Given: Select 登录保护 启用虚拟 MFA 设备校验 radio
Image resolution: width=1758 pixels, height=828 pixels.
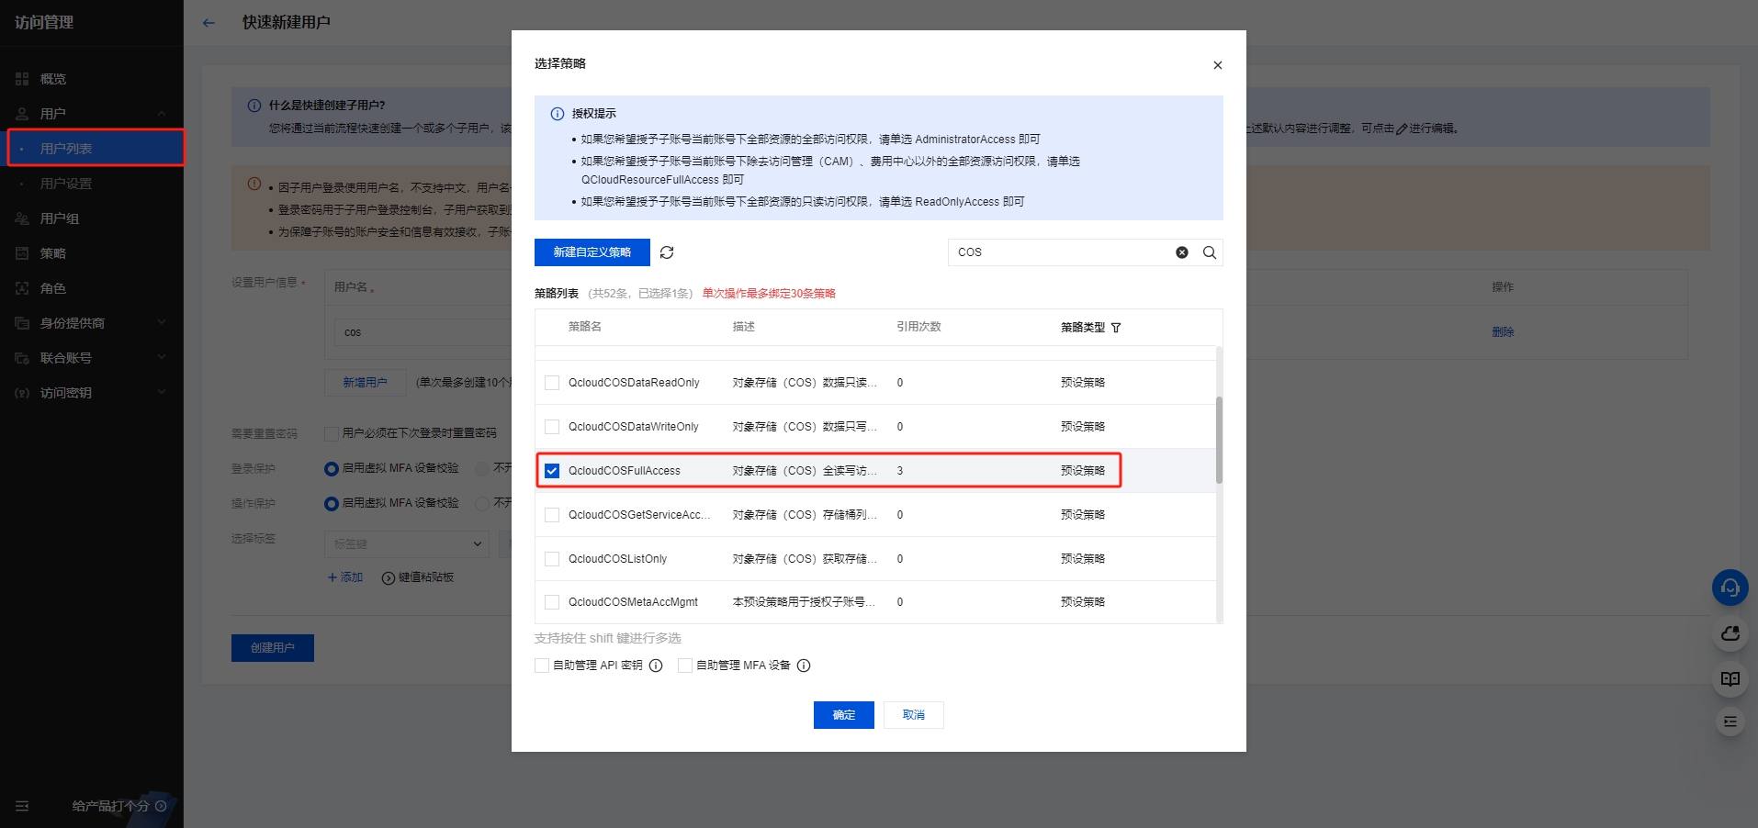Looking at the screenshot, I should [332, 468].
